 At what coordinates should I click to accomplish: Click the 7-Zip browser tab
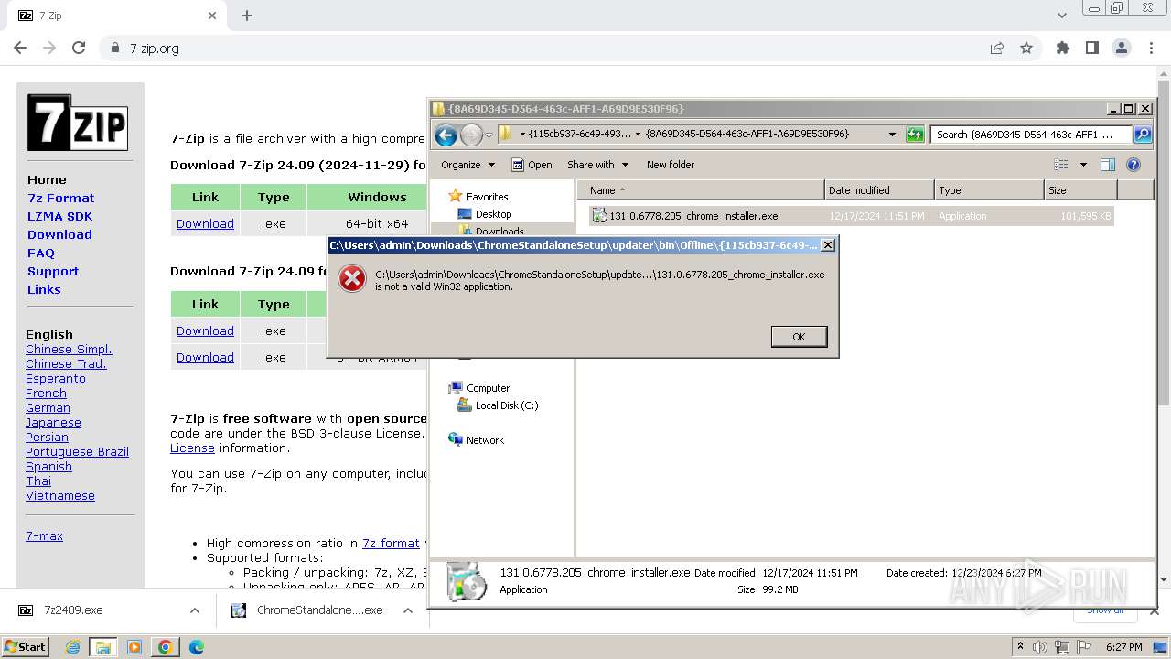117,16
